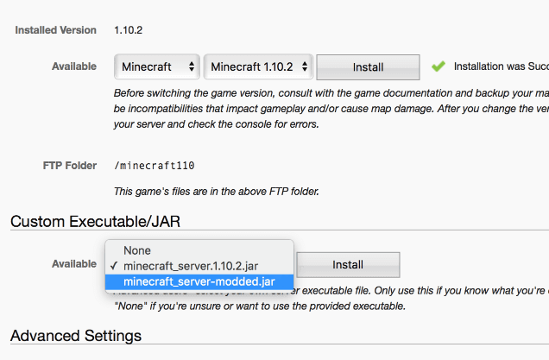Click the /minecraft110 FTP folder path
This screenshot has height=360, width=549.
tap(149, 165)
